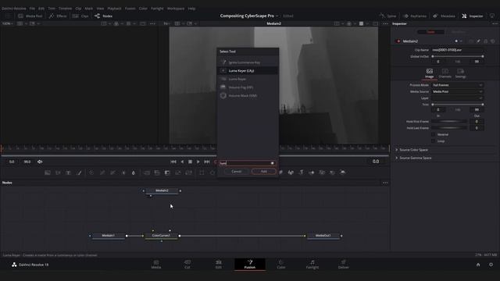
Task: Switch to the Deliver page
Action: pos(344,265)
